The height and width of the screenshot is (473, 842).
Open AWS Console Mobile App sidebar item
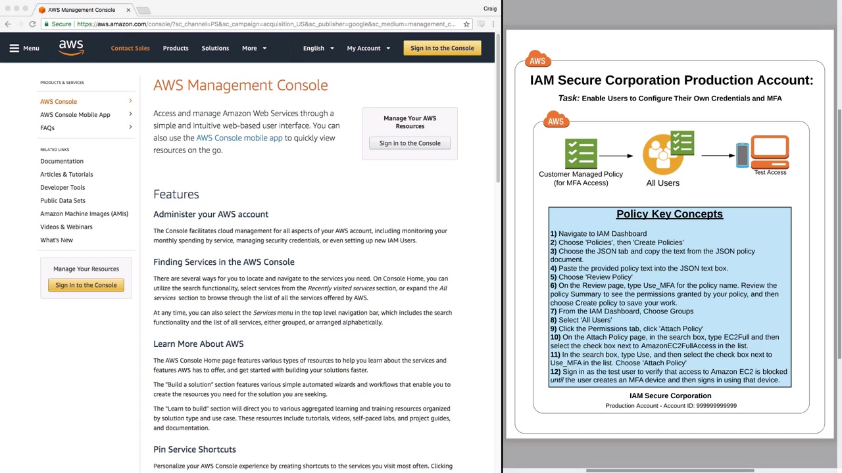[75, 115]
